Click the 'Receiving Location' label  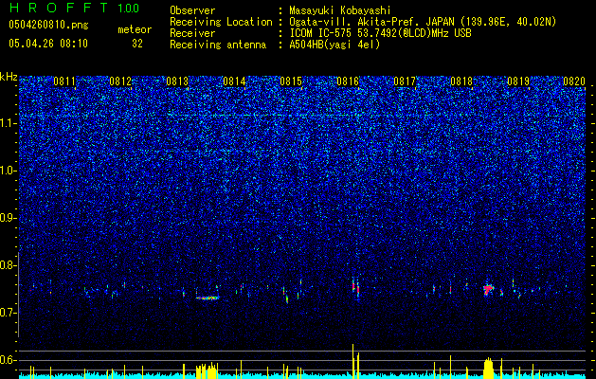[221, 22]
